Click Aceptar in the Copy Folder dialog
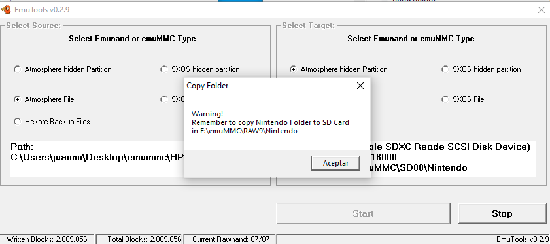Viewport: 550px width, 244px height. [335, 164]
